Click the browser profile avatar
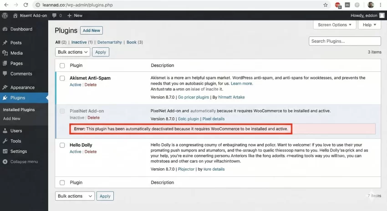Viewport: 387px width, 211px height. (x=371, y=5)
